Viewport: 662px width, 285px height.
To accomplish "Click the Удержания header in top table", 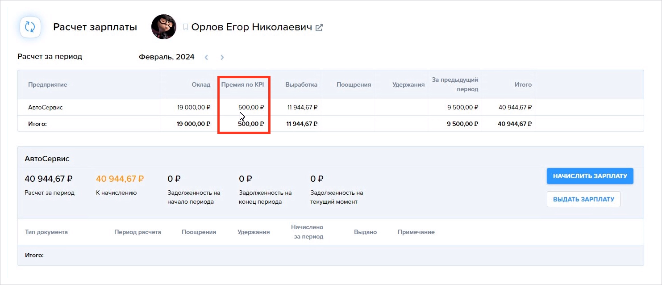I will pos(408,84).
